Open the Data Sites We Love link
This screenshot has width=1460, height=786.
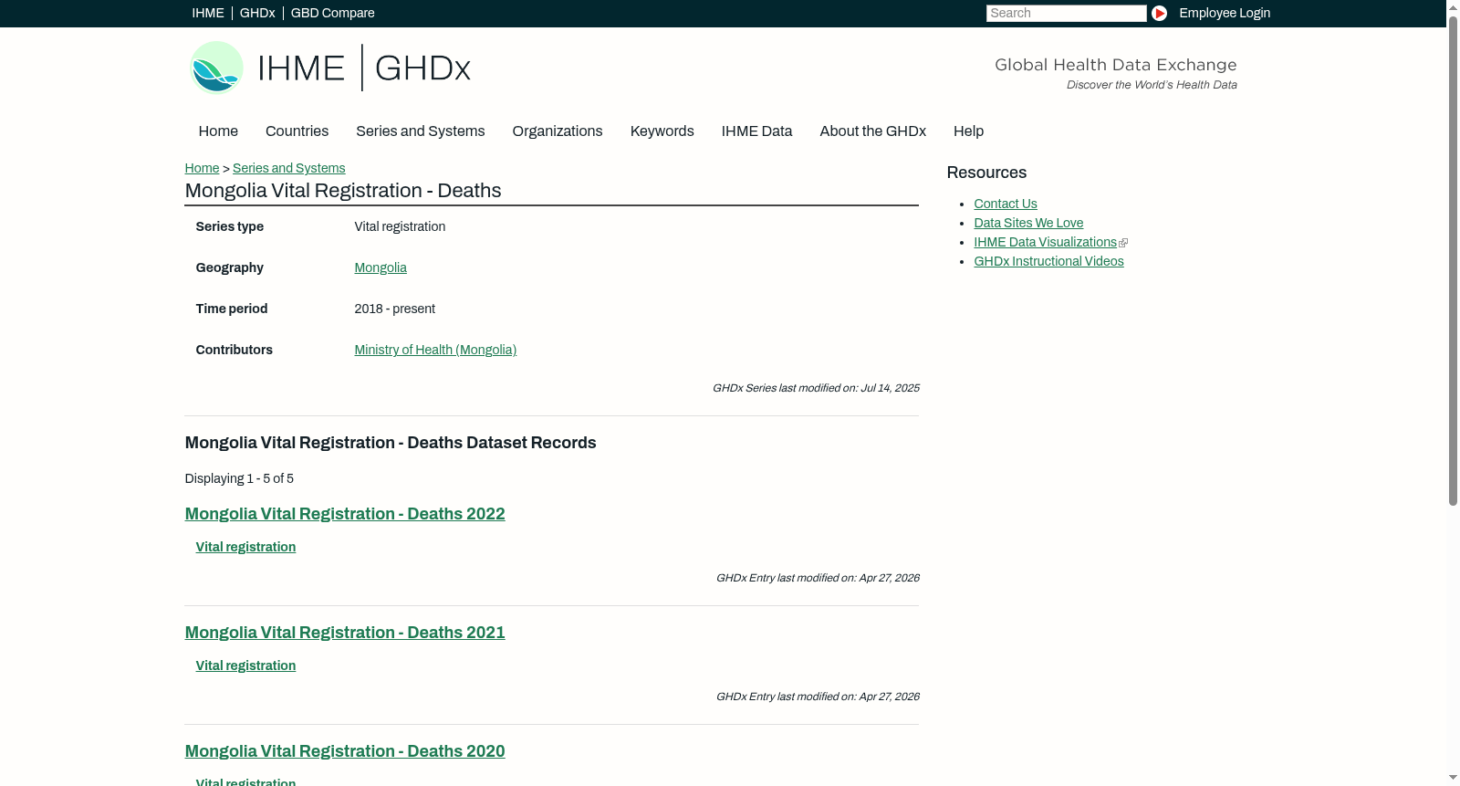point(1028,223)
